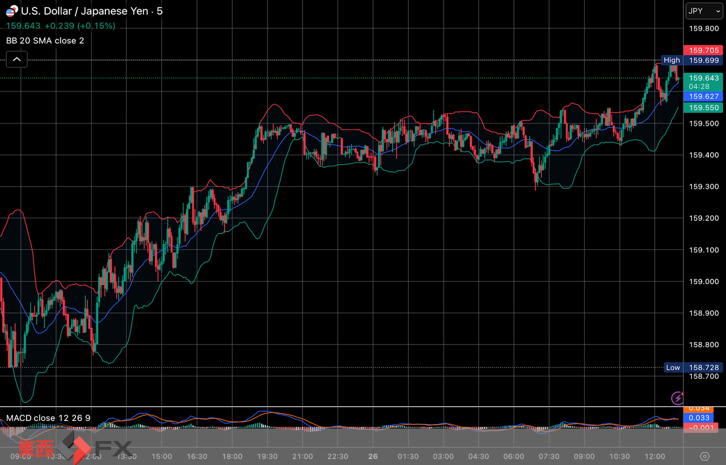Open the JPY currency dropdown

[x=704, y=11]
